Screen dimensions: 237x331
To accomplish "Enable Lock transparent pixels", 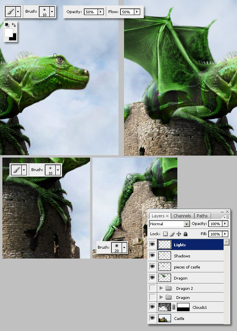I will coord(166,234).
